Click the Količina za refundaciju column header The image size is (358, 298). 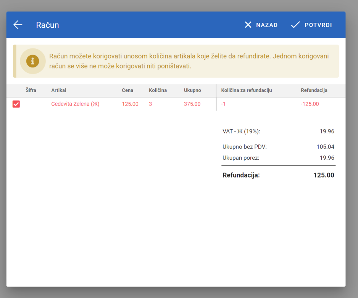[x=247, y=90]
